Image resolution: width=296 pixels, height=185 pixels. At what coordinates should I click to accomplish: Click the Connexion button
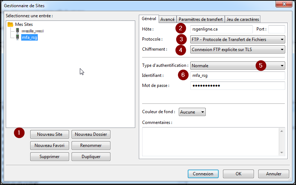(203, 174)
